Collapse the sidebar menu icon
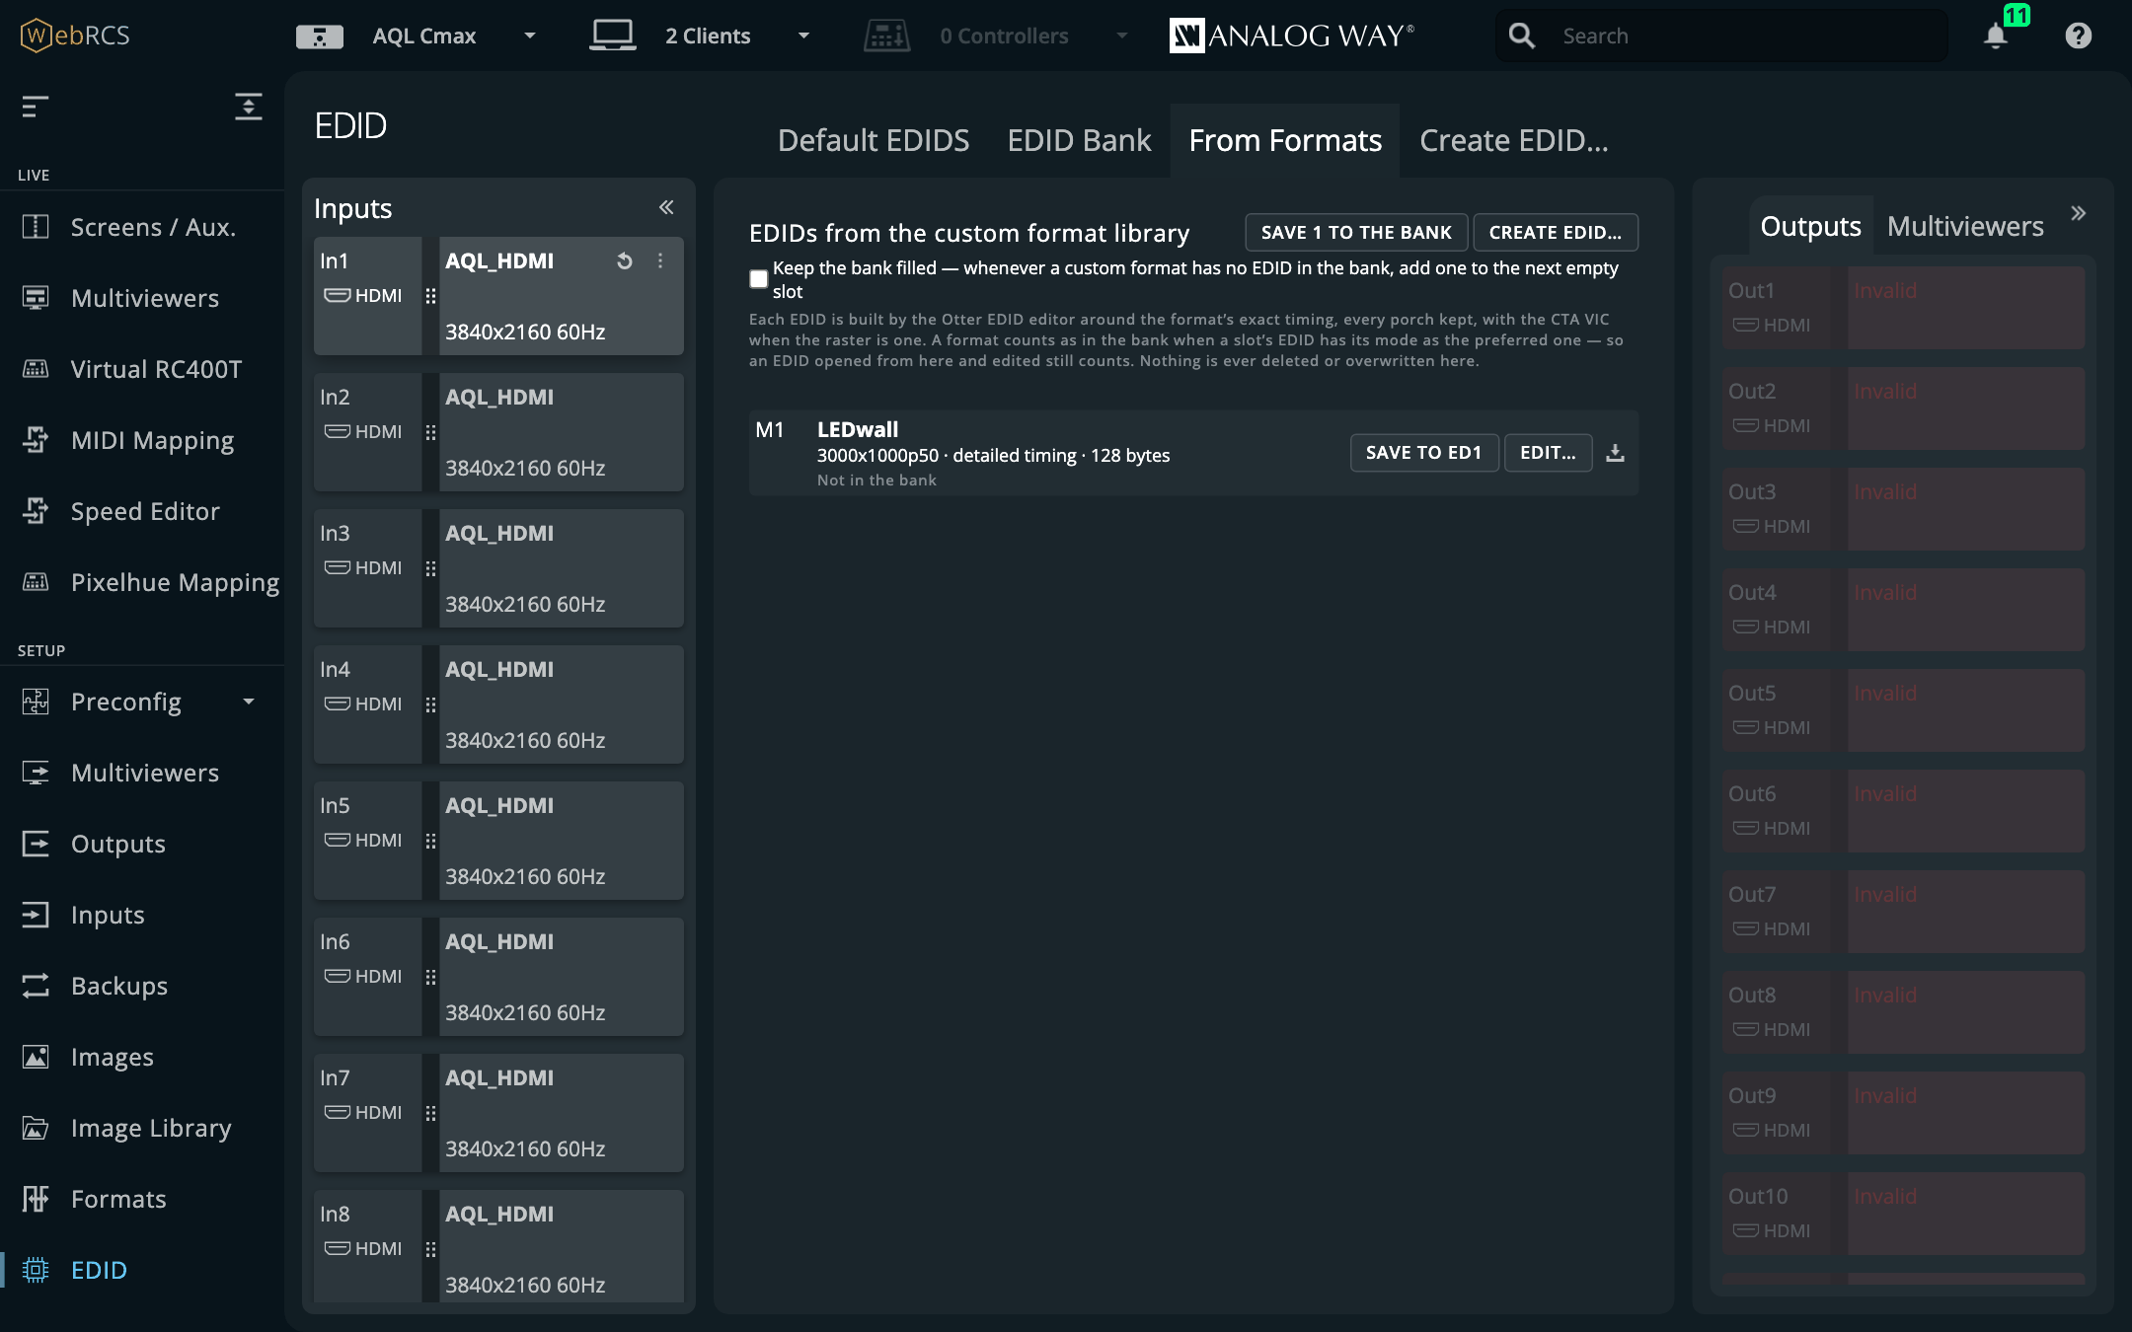Screen dimensions: 2132x1332 click(x=36, y=107)
